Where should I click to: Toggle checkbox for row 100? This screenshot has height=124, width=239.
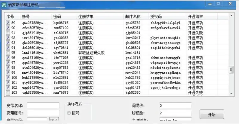click(x=8, y=77)
